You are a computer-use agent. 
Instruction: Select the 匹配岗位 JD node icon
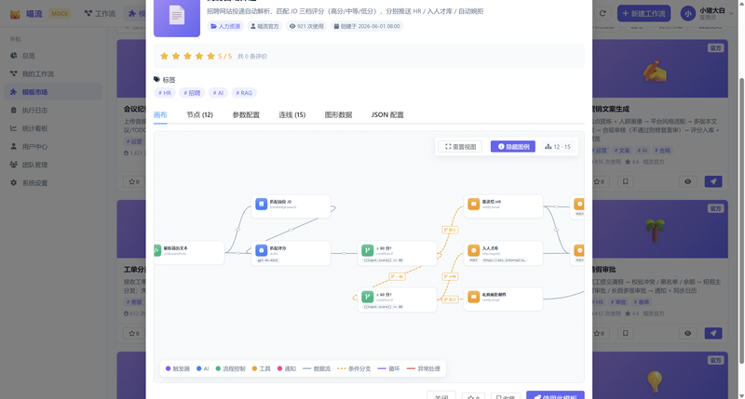click(262, 204)
